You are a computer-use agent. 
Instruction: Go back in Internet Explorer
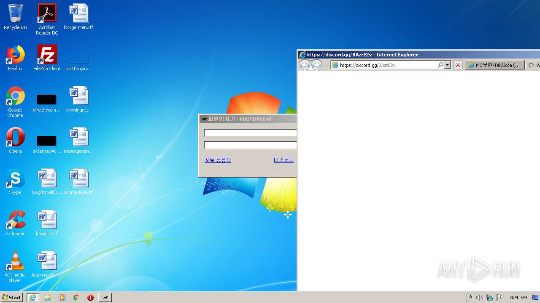click(x=305, y=65)
